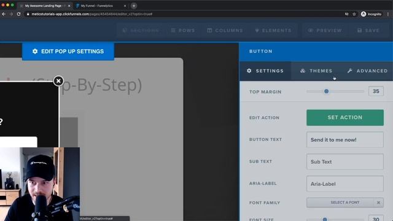Close the Funnelytics browser tab

[125, 6]
